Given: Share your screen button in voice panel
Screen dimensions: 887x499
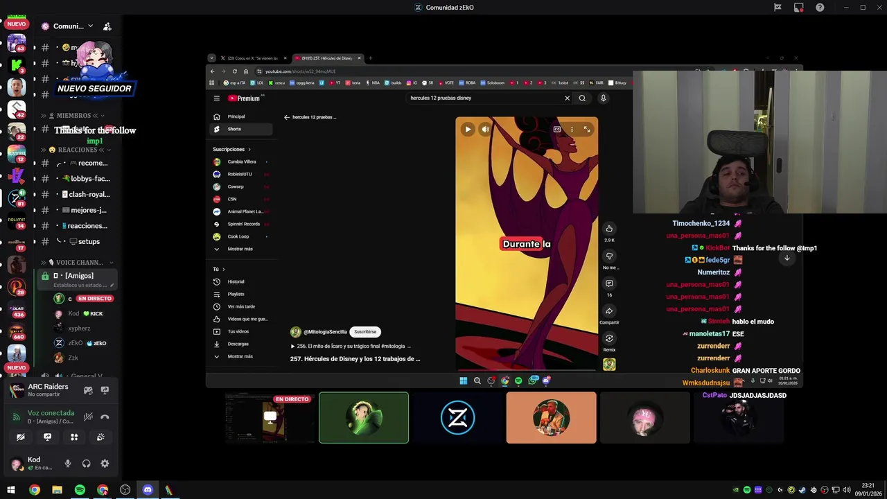Looking at the screenshot, I should [47, 437].
